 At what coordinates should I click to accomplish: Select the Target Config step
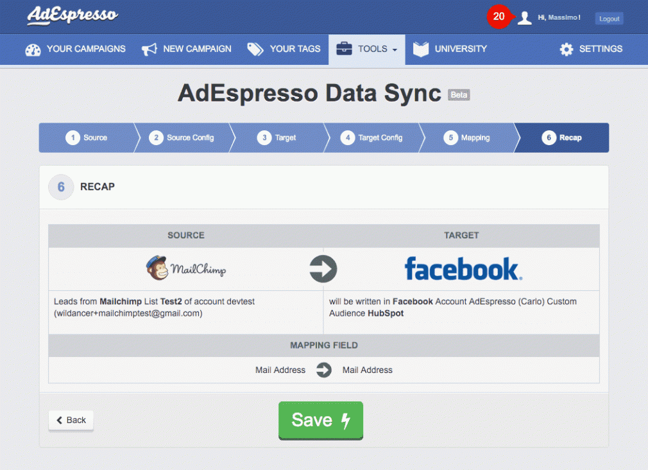coord(375,137)
